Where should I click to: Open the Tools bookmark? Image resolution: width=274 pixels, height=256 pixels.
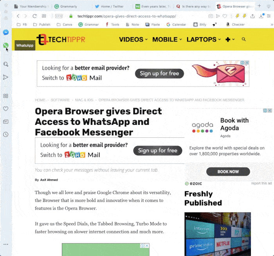click(112, 25)
